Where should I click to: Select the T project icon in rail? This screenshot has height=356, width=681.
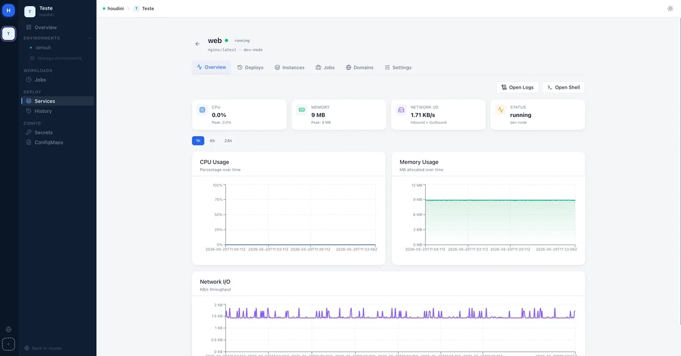click(9, 33)
